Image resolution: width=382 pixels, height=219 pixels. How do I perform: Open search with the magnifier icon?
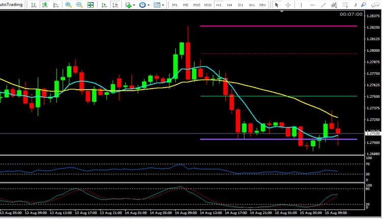364,5
